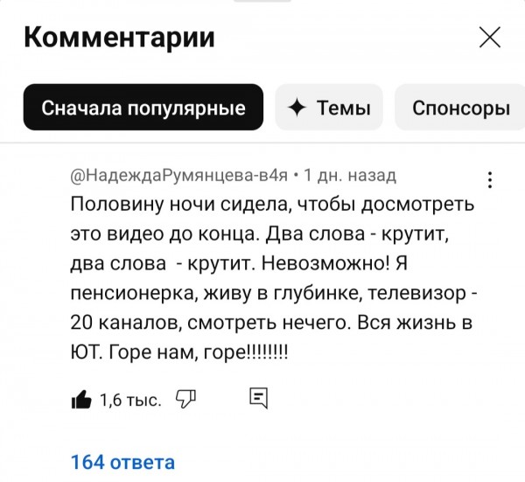Click the comment line mentioning 20 каналов

coord(271,324)
